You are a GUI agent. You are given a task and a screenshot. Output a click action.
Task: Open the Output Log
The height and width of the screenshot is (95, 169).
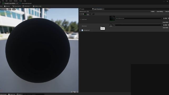12,94
